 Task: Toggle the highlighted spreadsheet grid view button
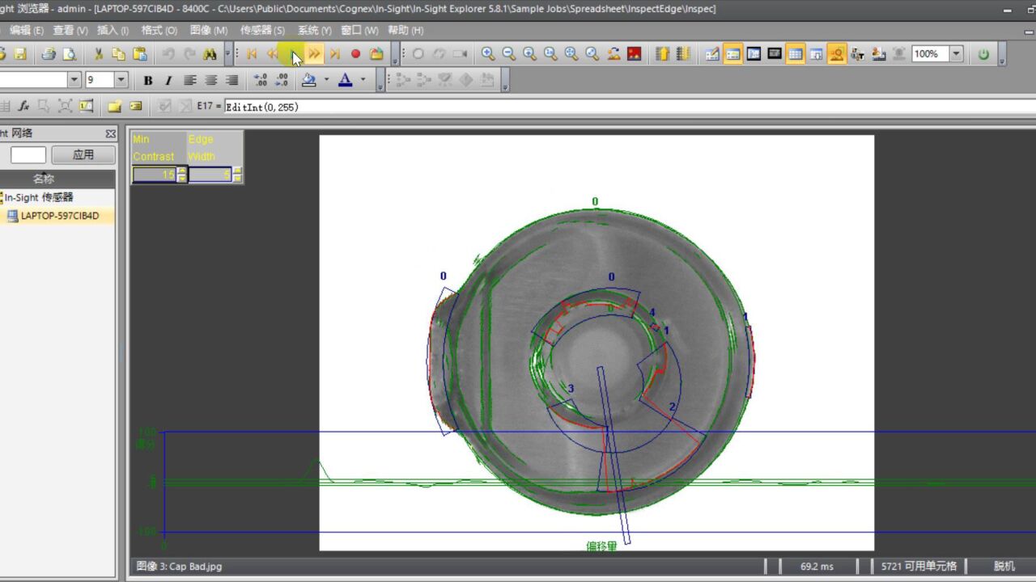coord(795,54)
